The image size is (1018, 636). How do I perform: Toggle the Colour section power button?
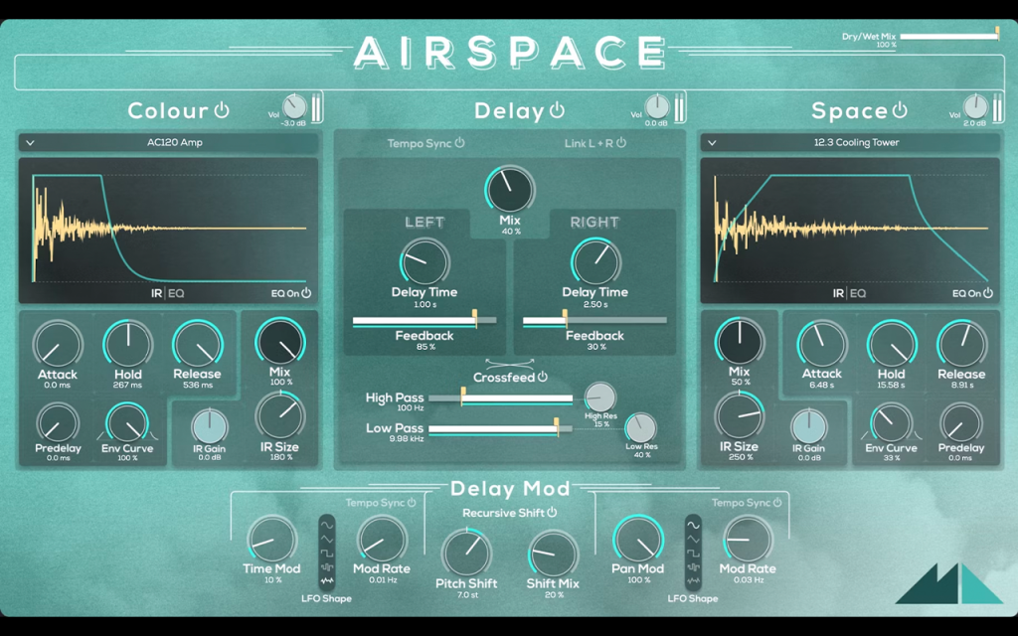tap(222, 109)
